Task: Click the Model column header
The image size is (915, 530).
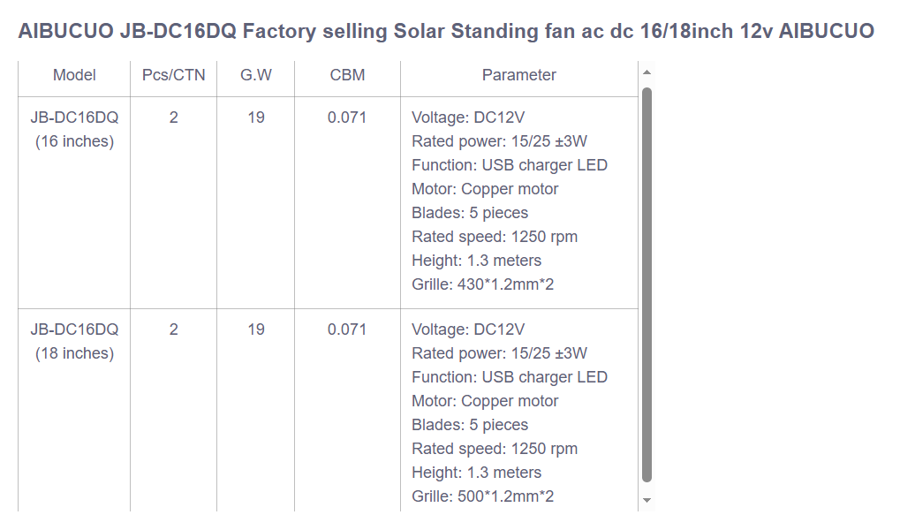Action: (x=74, y=75)
